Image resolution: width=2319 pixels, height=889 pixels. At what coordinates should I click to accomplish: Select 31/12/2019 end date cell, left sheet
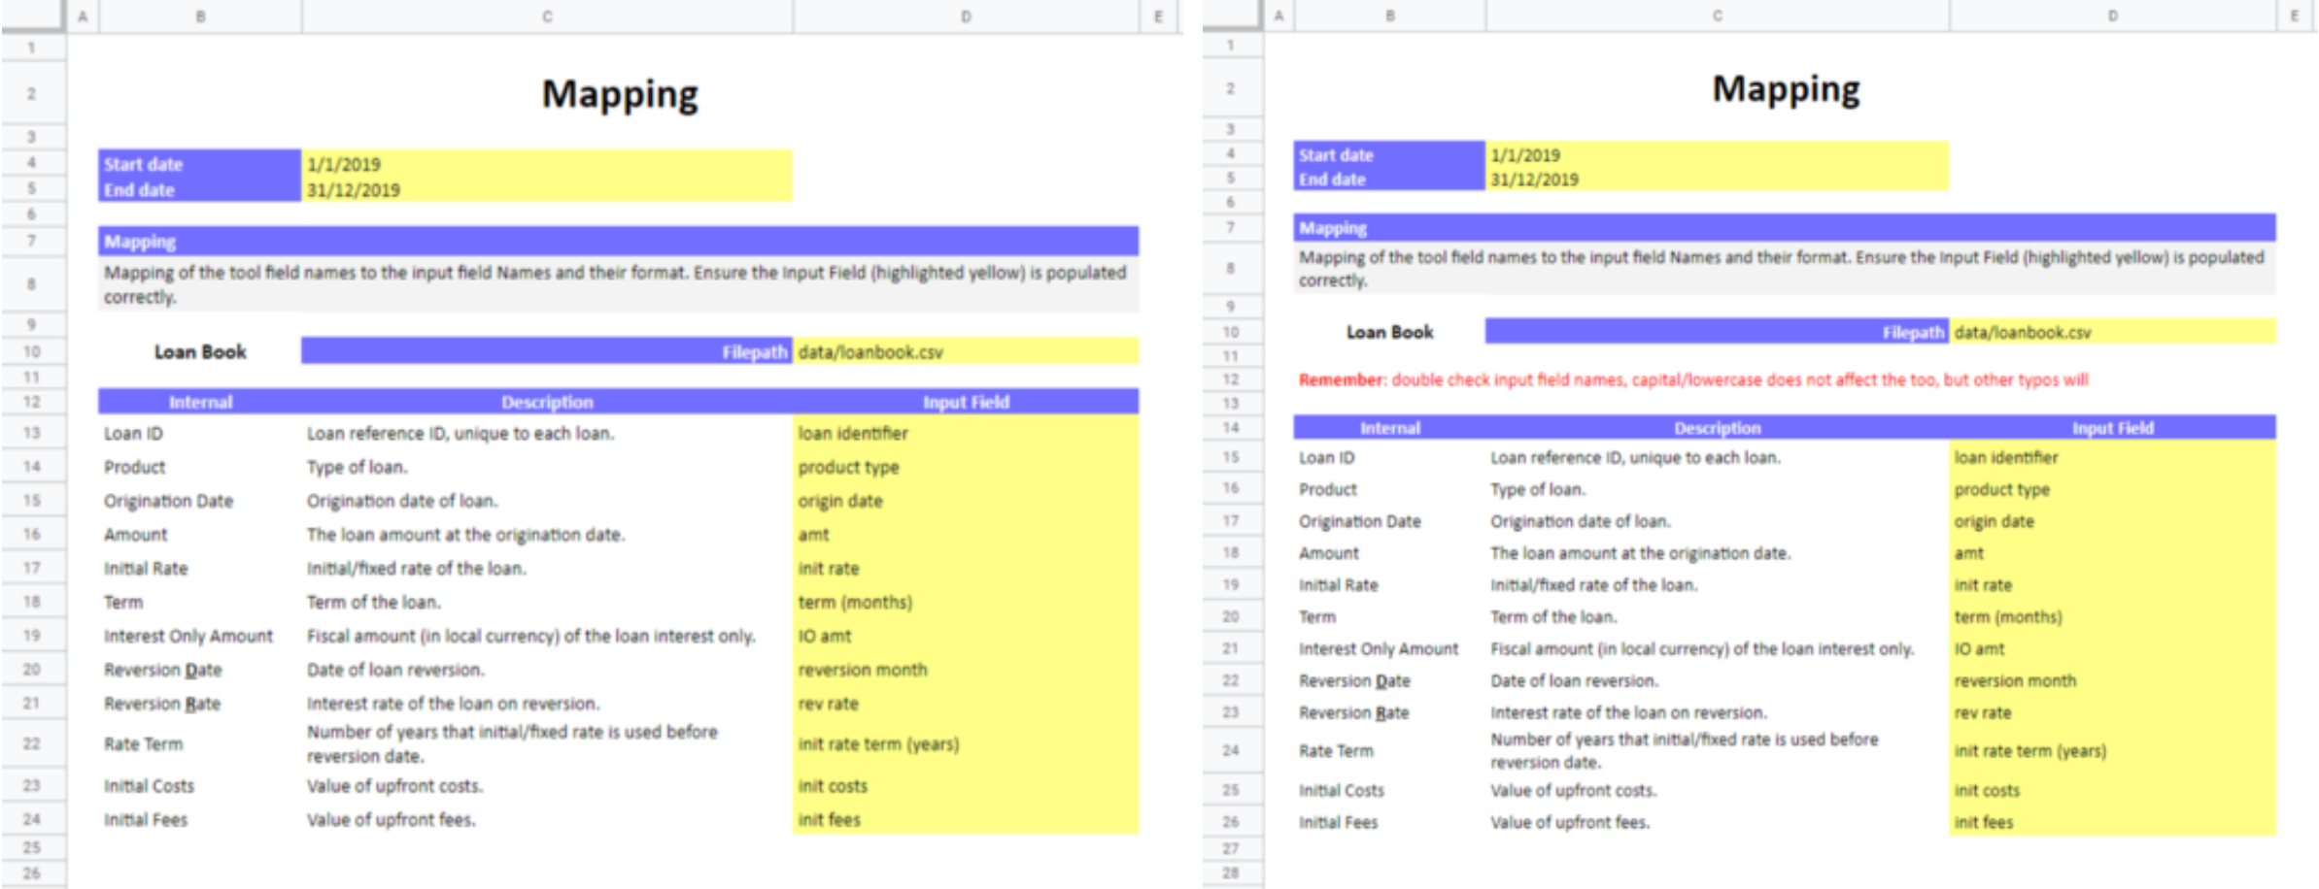coord(547,189)
